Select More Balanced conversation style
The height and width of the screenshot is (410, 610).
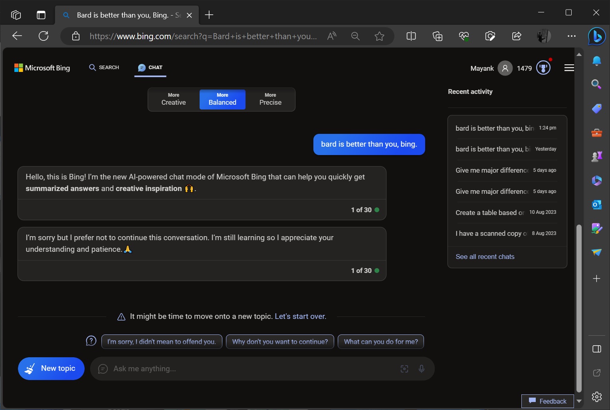pos(222,99)
